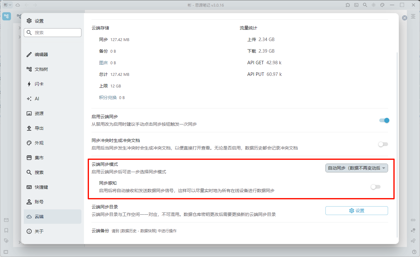Viewport: 420px width, 257px height.
Task: Open the 彬 workspace dropdown
Action: click(7, 5)
